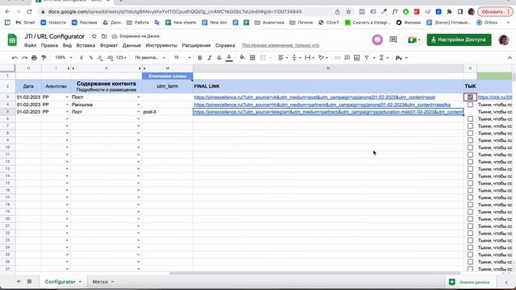Open the text rotation menu
The height and width of the screenshot is (290, 516).
pos(323,58)
